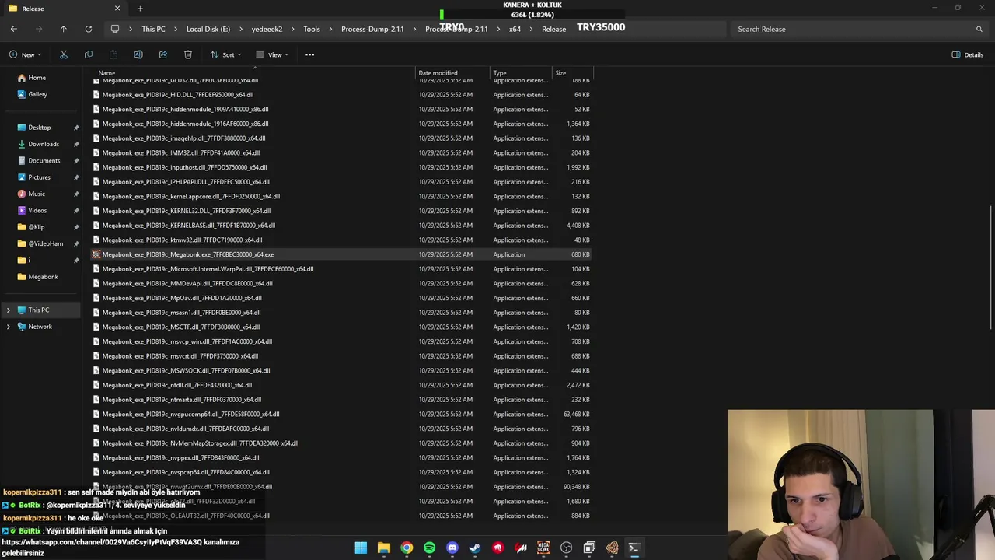Navigate to x64 breadcrumb folder
This screenshot has height=560, width=995.
(515, 29)
